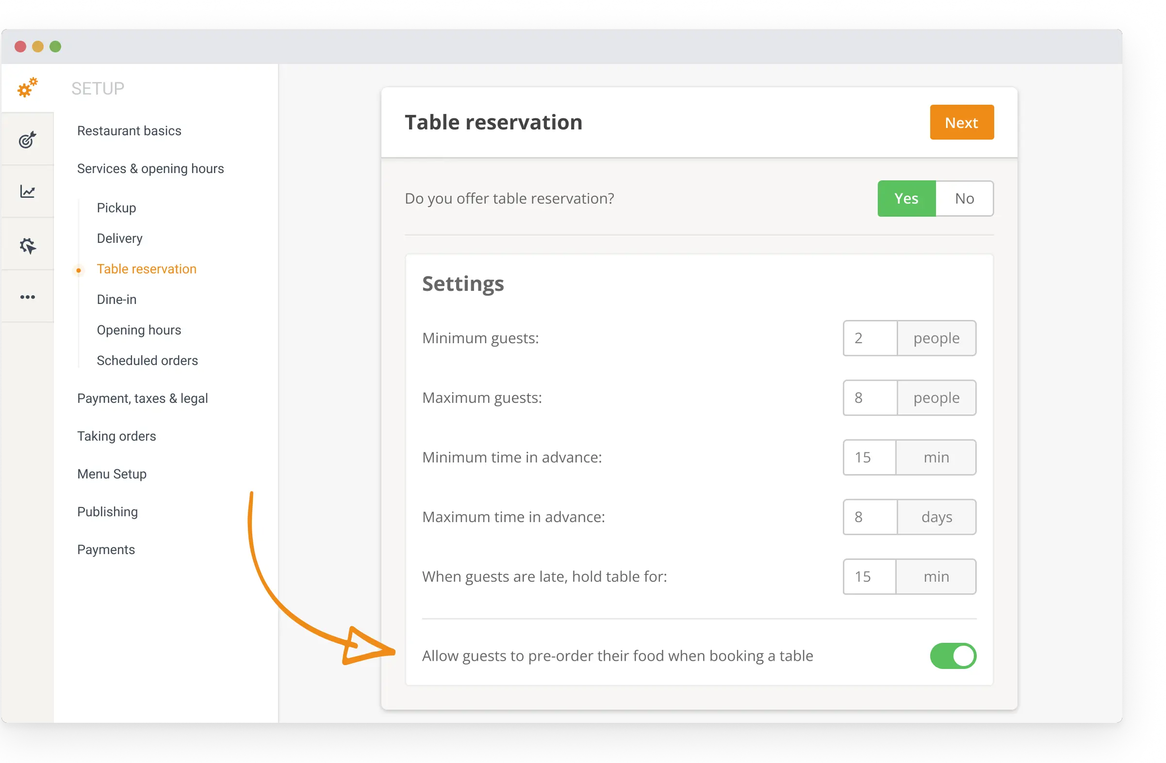Open Payment, taxes & legal section
This screenshot has width=1166, height=763.
click(143, 398)
